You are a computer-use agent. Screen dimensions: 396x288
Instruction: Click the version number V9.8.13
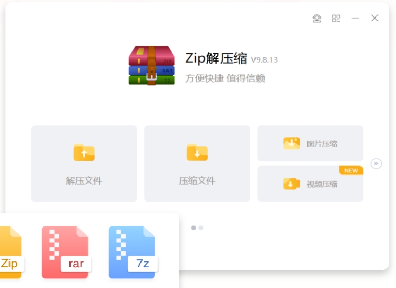(264, 60)
